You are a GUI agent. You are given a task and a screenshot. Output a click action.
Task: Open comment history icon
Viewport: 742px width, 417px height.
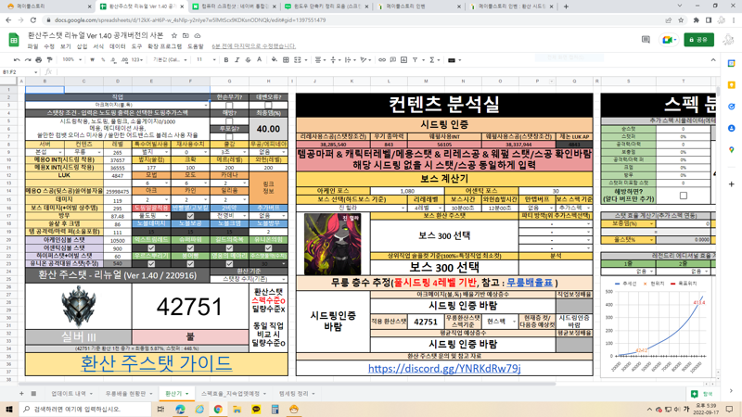(x=646, y=40)
